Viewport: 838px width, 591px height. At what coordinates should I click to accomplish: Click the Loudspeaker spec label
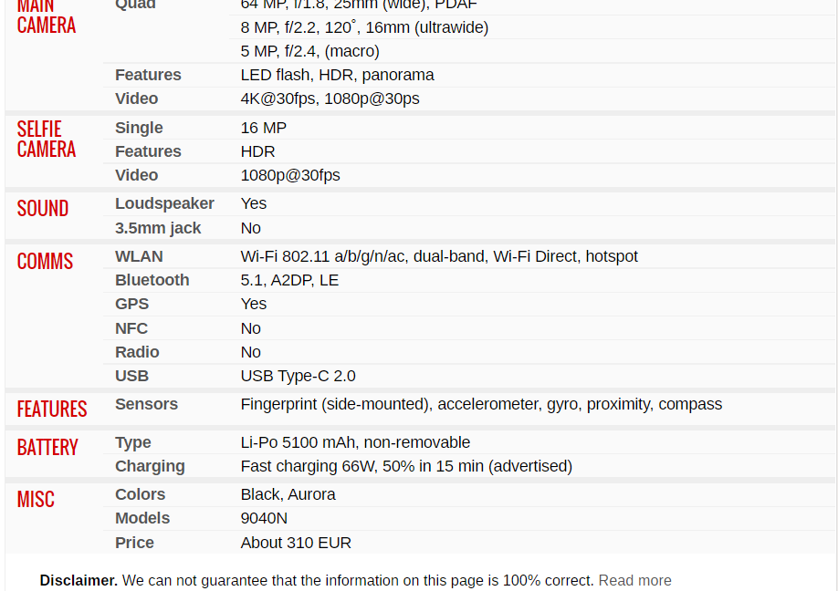pos(164,203)
